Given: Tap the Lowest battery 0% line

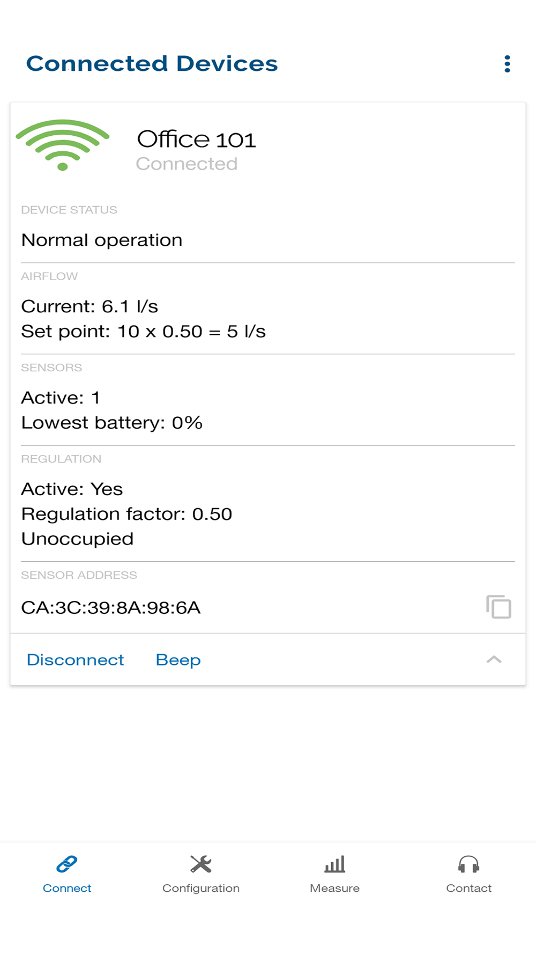Looking at the screenshot, I should (112, 423).
